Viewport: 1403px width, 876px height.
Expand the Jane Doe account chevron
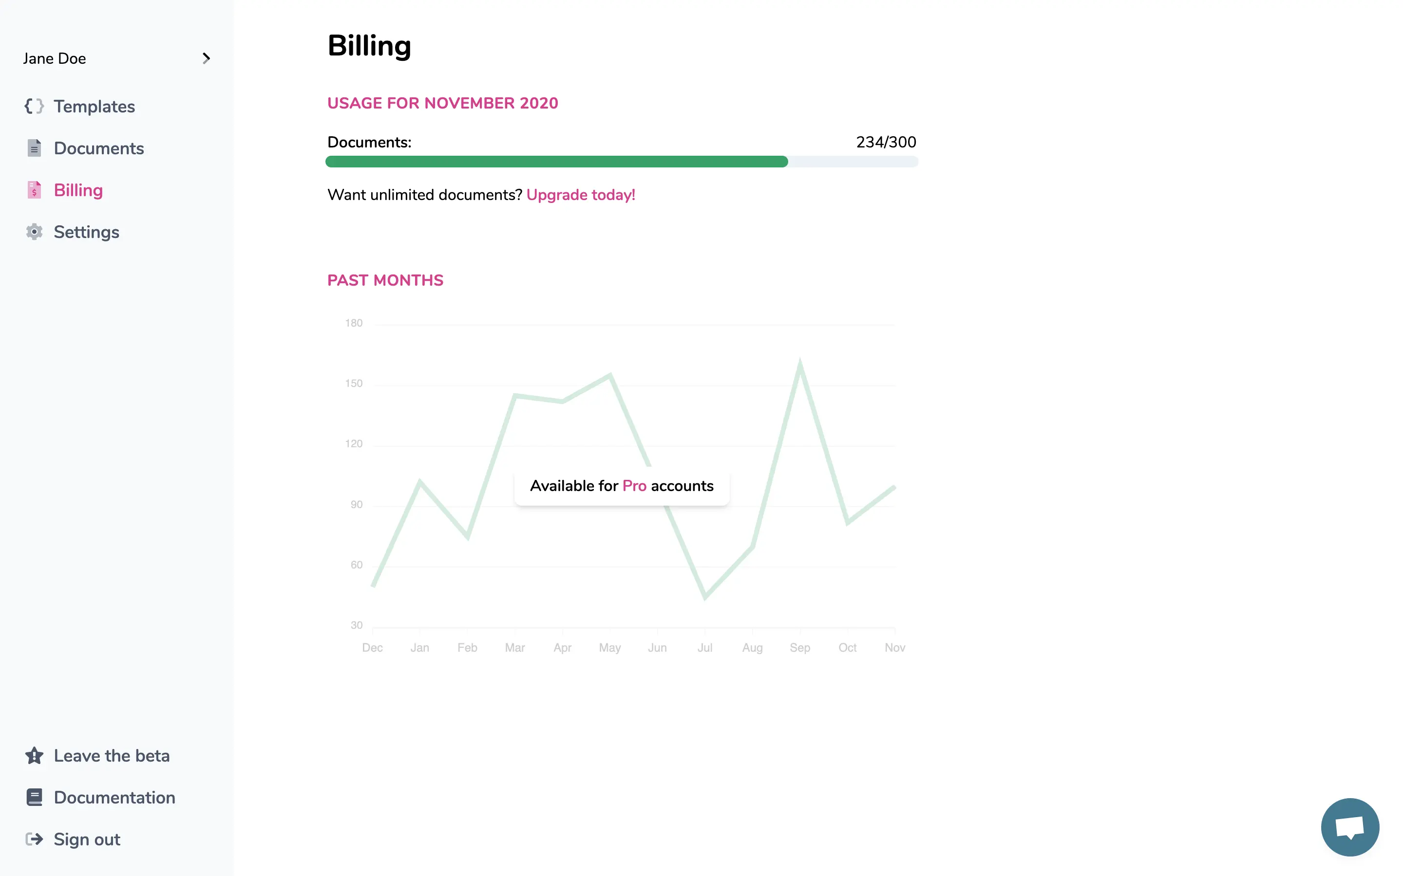(x=206, y=58)
